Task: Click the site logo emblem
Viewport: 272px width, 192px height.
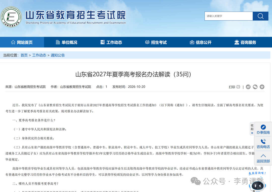Action: coord(11,17)
